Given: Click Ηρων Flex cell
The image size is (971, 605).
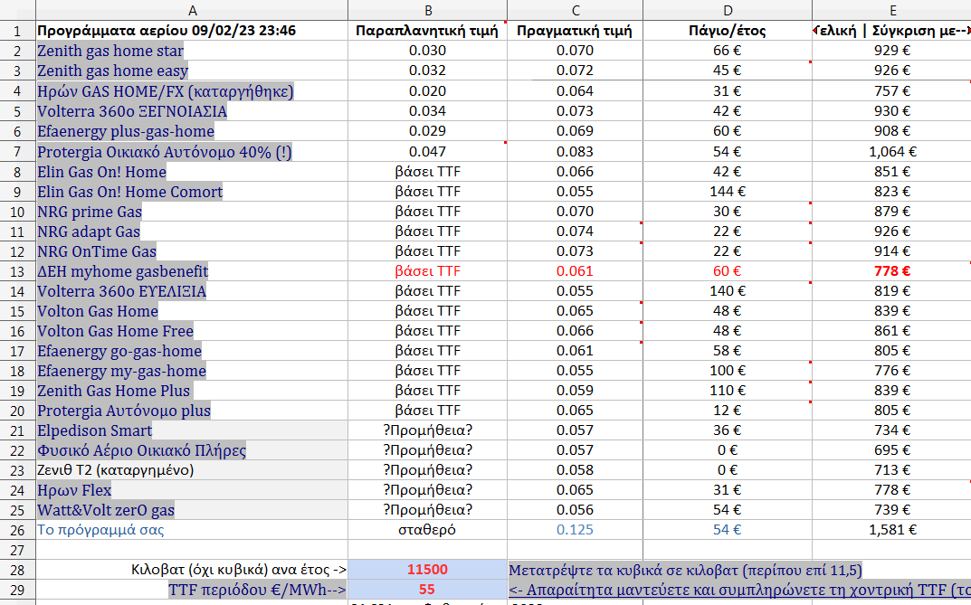Looking at the screenshot, I should point(192,490).
